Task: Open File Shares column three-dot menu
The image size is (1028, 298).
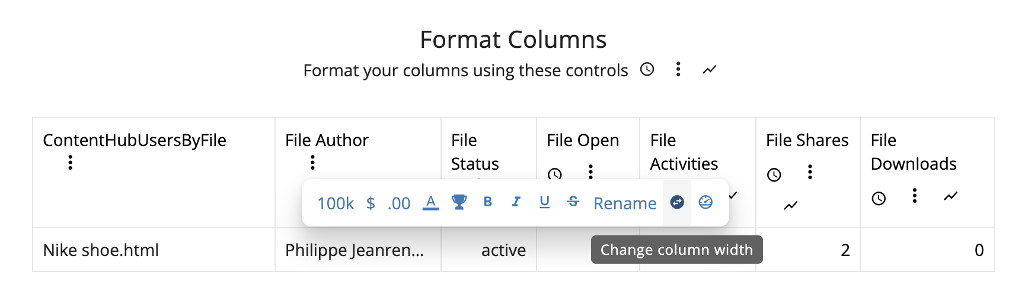Action: (810, 173)
